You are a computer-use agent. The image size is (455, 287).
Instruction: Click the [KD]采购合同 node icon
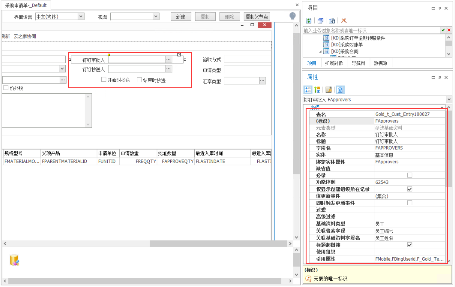(326, 51)
